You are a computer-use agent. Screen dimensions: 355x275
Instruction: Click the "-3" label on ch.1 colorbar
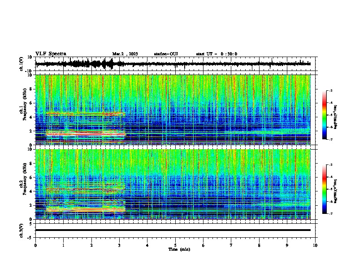(330, 91)
